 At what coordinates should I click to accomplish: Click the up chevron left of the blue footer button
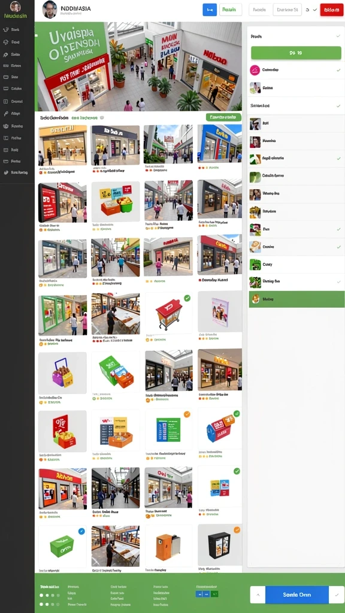[258, 594]
